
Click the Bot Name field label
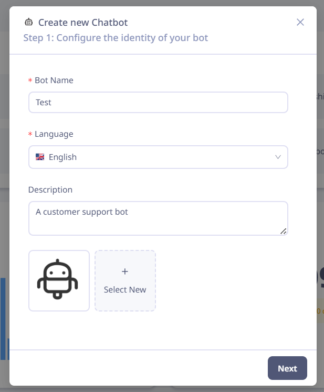click(54, 81)
